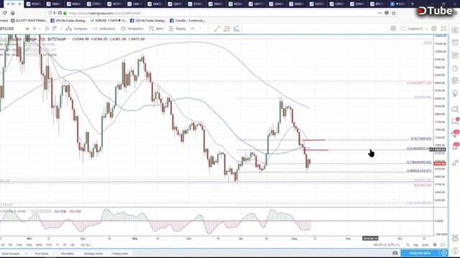Open the alerts alarm-clock panel
This screenshot has width=460, height=258.
coord(455,42)
